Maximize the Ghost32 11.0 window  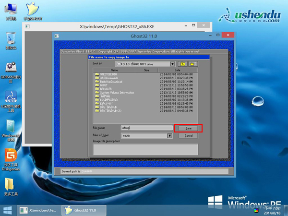click(218, 35)
